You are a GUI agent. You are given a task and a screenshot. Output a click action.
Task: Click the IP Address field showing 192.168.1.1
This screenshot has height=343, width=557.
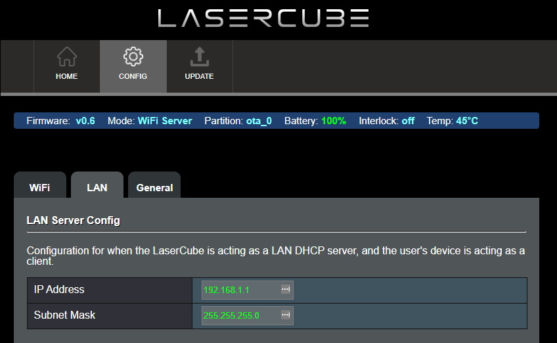coord(240,290)
